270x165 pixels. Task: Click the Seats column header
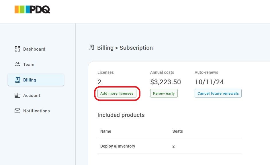pyautogui.click(x=177, y=131)
